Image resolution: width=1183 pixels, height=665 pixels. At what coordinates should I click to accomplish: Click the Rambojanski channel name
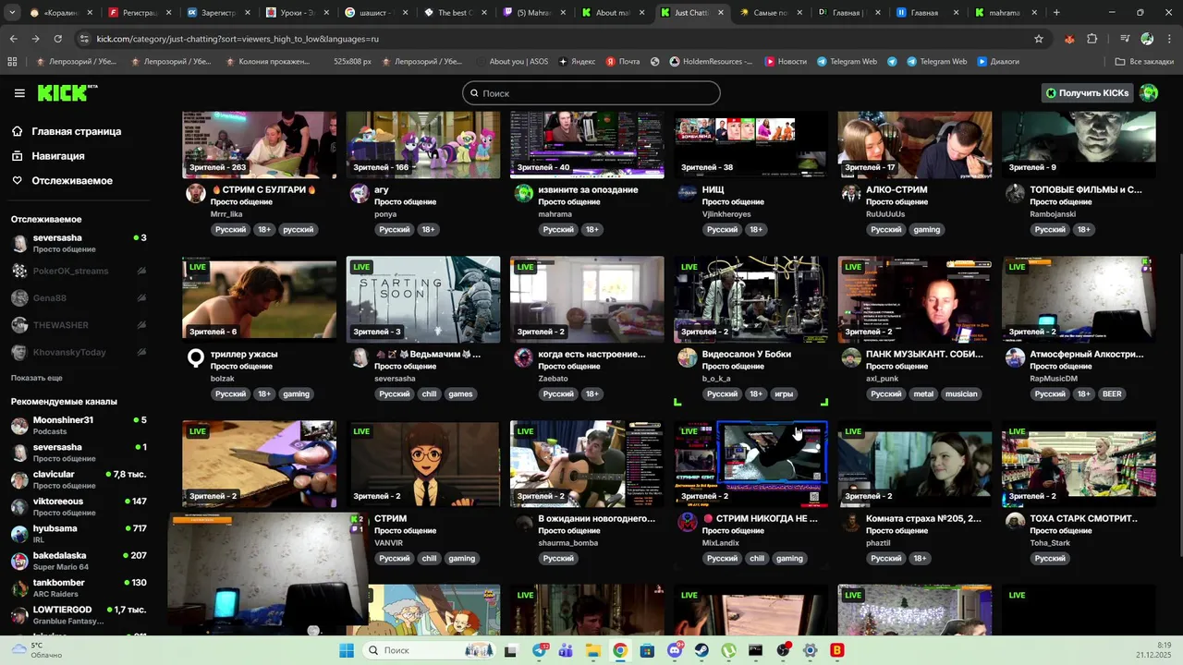[x=1053, y=214]
